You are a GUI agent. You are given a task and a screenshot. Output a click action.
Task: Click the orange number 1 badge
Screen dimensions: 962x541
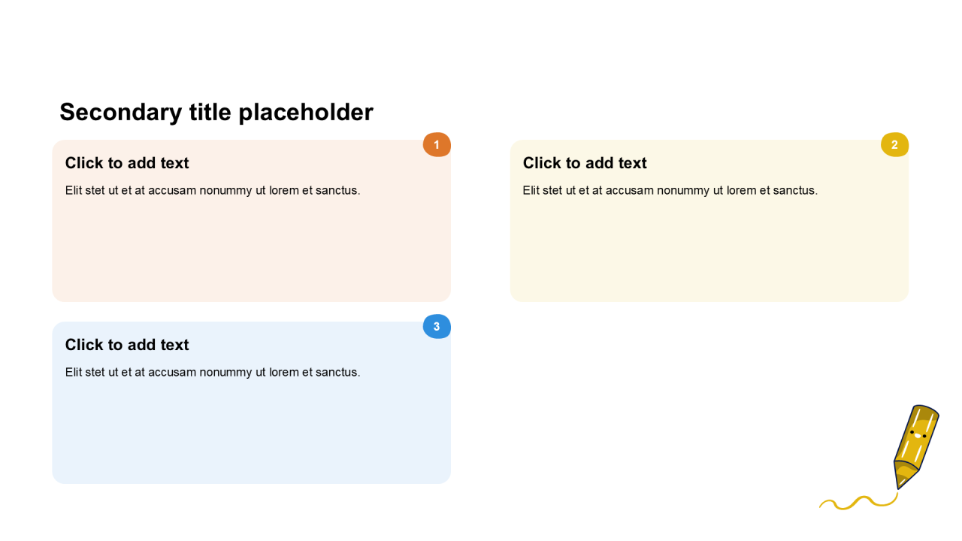(x=437, y=144)
